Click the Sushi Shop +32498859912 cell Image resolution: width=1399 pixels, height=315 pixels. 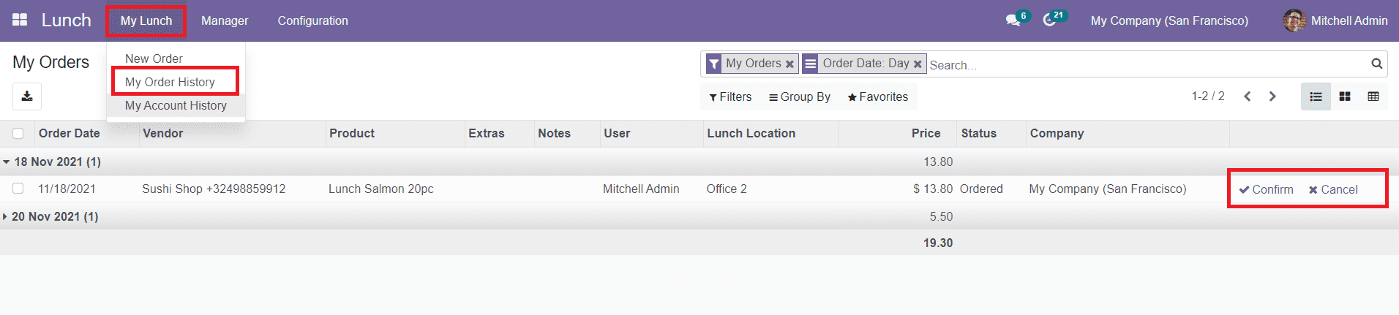click(214, 189)
